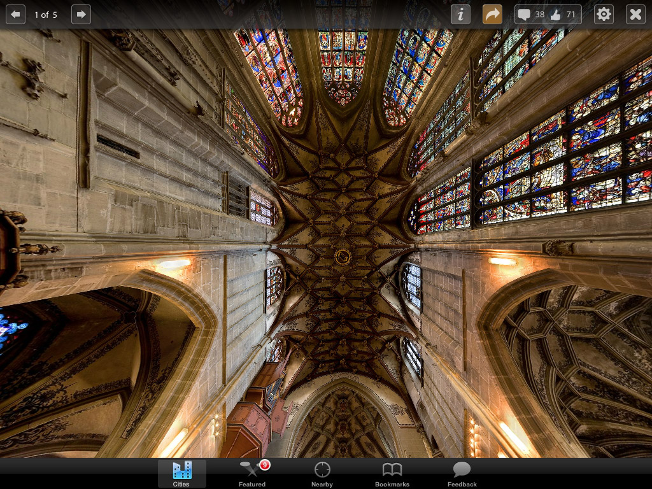
Task: Show the Bookmarks tab
Action: pyautogui.click(x=392, y=474)
